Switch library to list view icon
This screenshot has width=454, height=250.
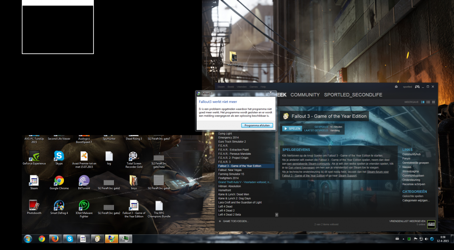tap(428, 102)
